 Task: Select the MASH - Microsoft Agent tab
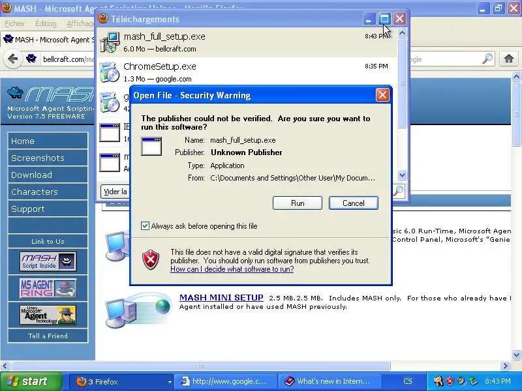[x=48, y=40]
